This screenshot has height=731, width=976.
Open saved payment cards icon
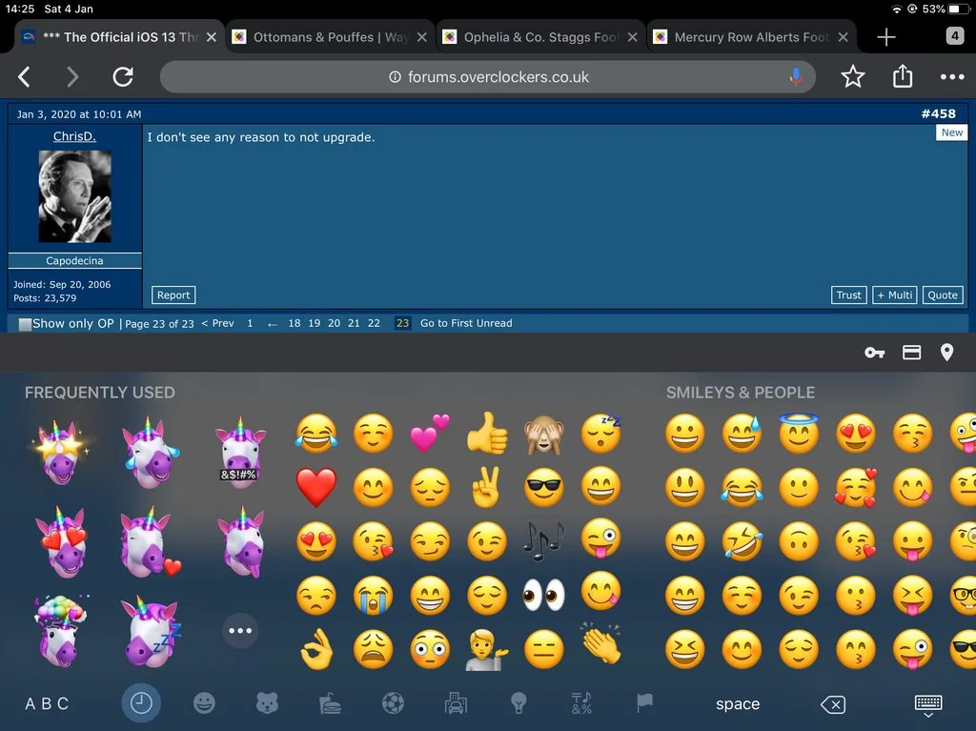click(912, 353)
